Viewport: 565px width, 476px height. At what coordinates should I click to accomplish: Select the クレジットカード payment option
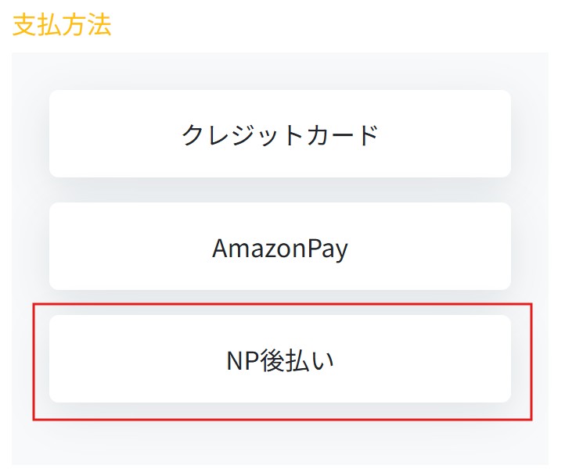point(279,134)
